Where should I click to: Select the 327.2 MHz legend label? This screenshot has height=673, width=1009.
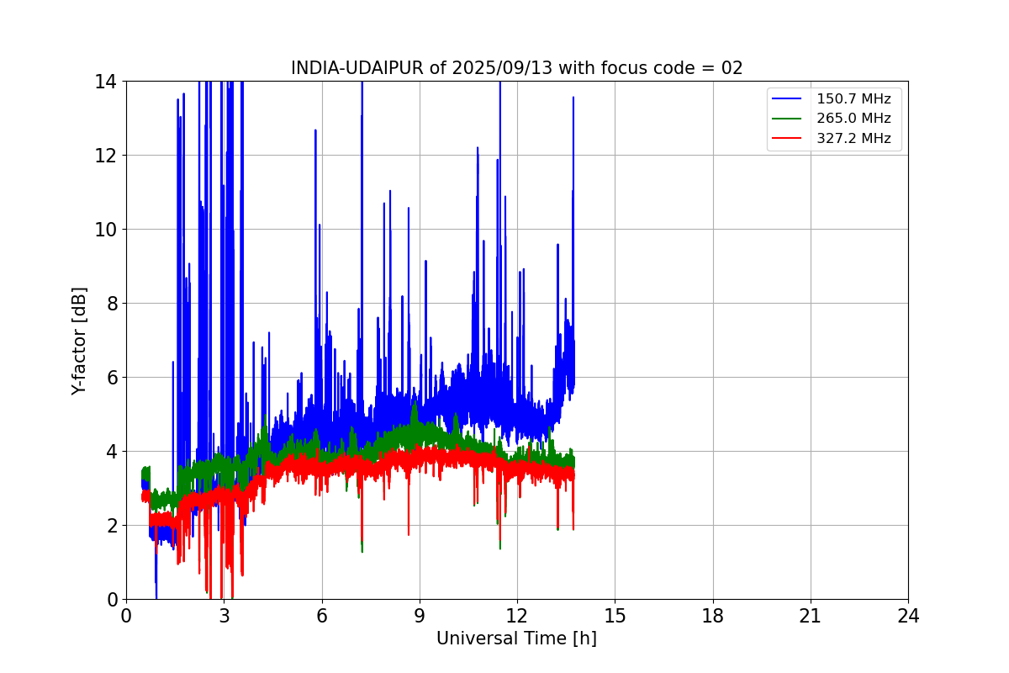pyautogui.click(x=853, y=139)
